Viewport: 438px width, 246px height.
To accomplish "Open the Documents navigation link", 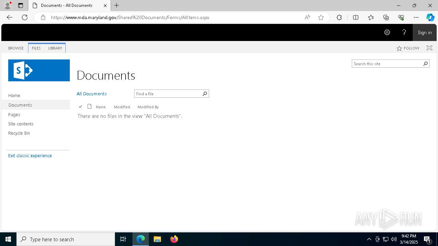I will (20, 105).
